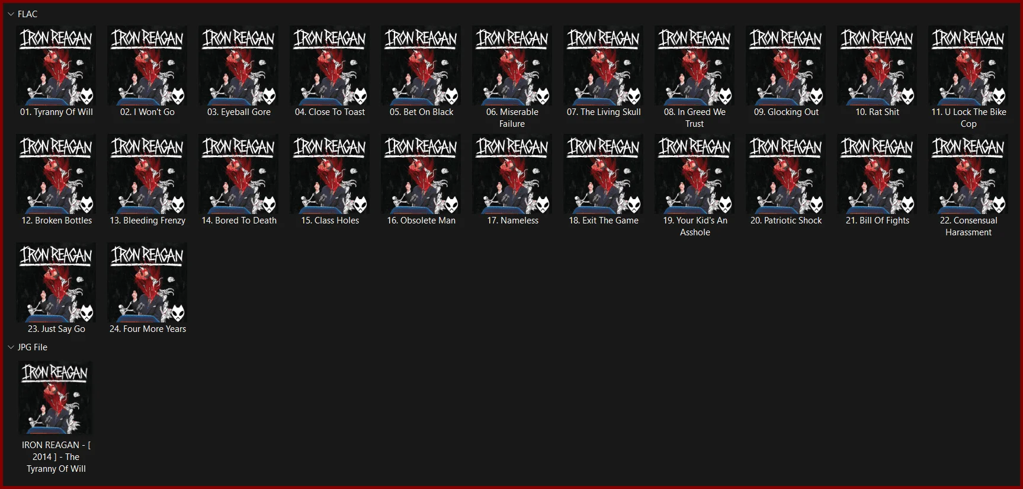
Task: Click the filename text 17. Nameless
Action: [x=512, y=220]
